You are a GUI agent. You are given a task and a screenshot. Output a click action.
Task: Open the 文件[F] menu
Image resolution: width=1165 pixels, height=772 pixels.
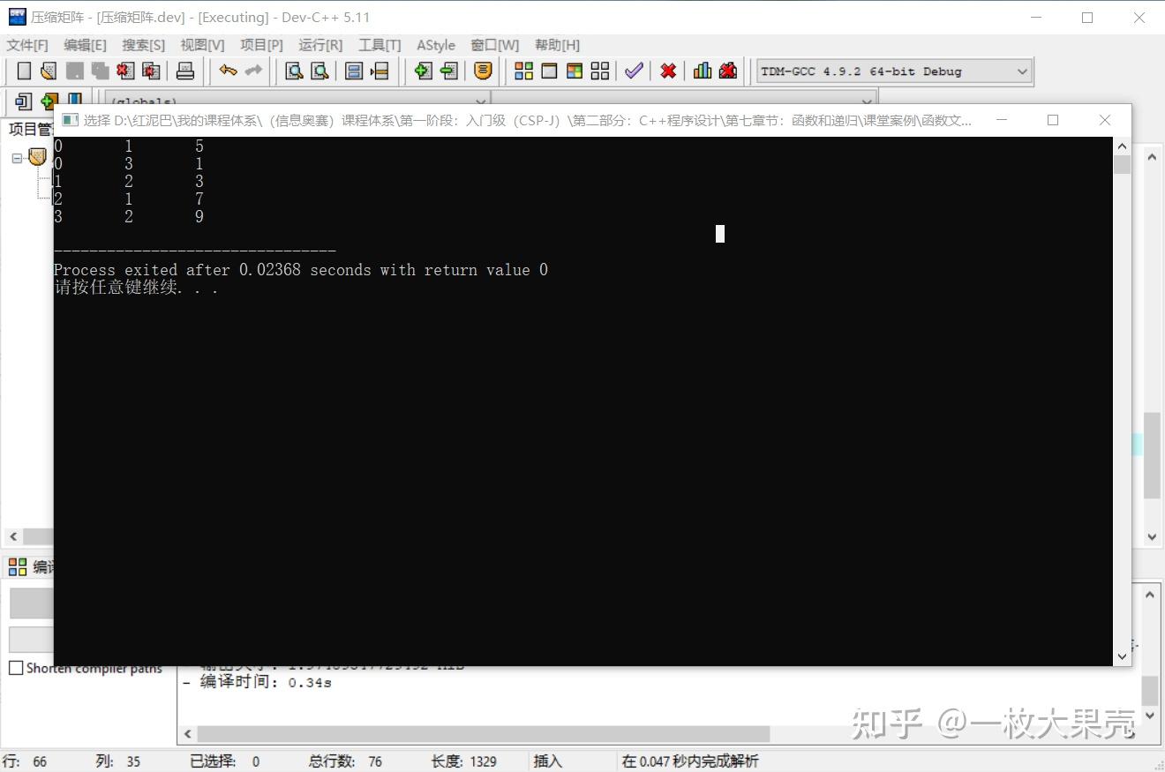tap(27, 45)
